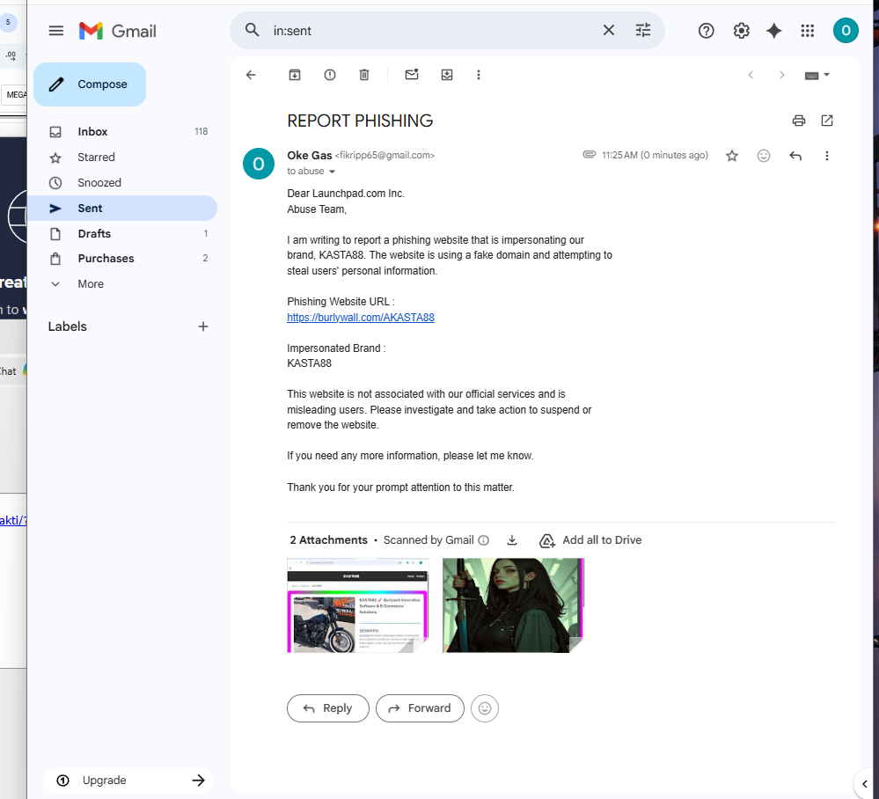Print all messages
879x799 pixels.
799,121
